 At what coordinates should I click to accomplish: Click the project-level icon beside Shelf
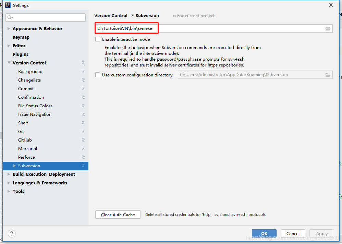[x=83, y=123]
